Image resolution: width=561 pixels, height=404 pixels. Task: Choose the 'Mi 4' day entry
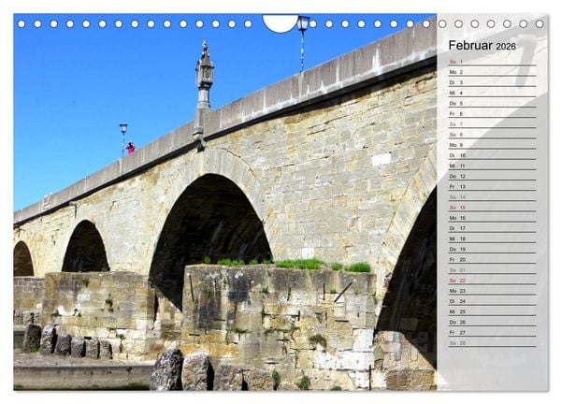tap(493, 93)
